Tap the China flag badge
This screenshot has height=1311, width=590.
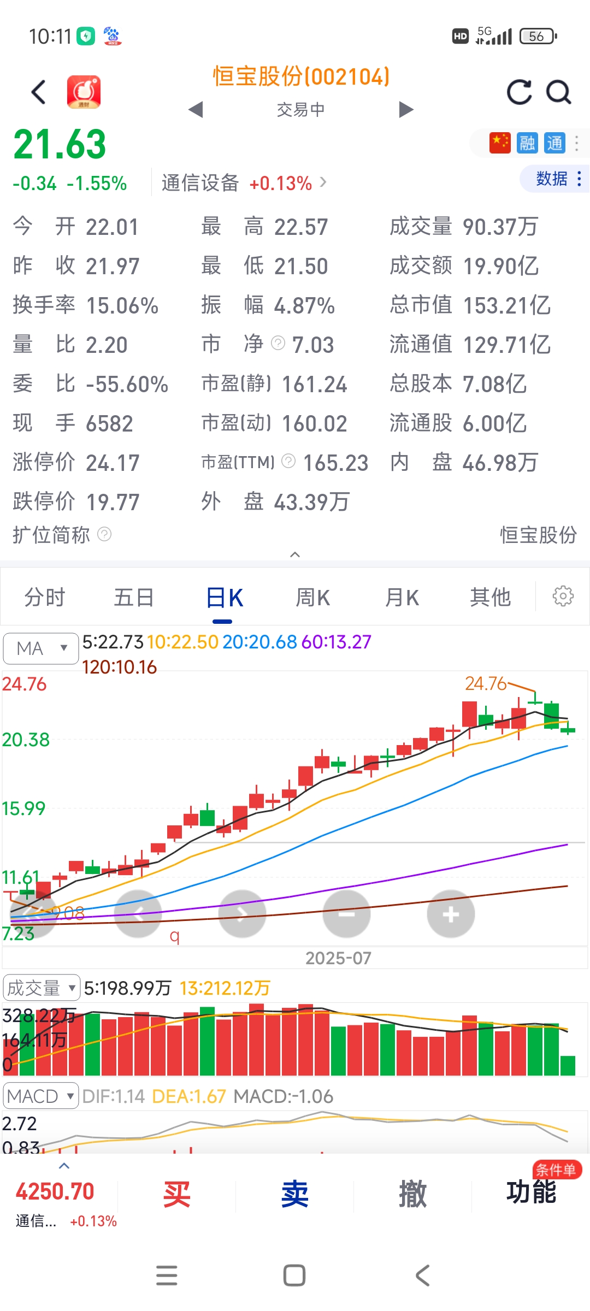click(500, 143)
